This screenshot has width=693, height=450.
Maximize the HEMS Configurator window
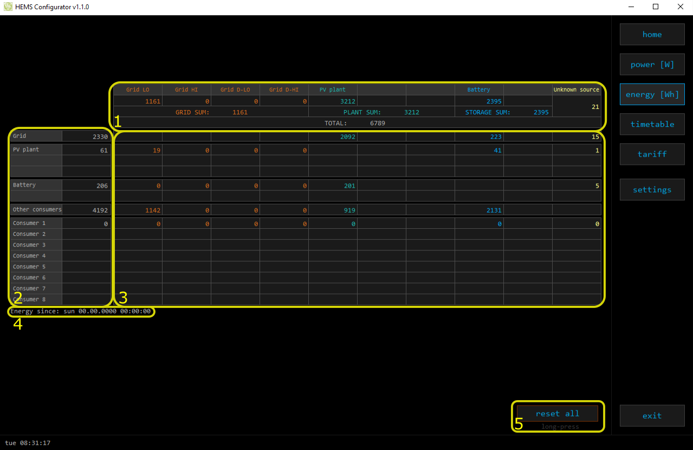[x=656, y=7]
